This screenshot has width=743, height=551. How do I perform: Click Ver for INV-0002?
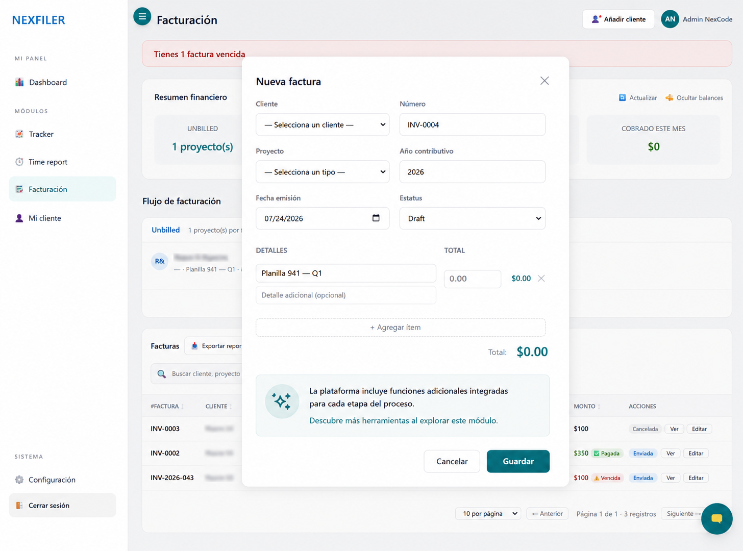click(x=671, y=454)
